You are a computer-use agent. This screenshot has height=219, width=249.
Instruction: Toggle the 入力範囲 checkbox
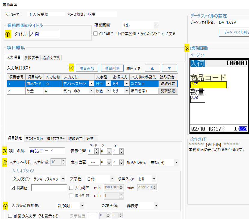pyautogui.click(x=71, y=188)
